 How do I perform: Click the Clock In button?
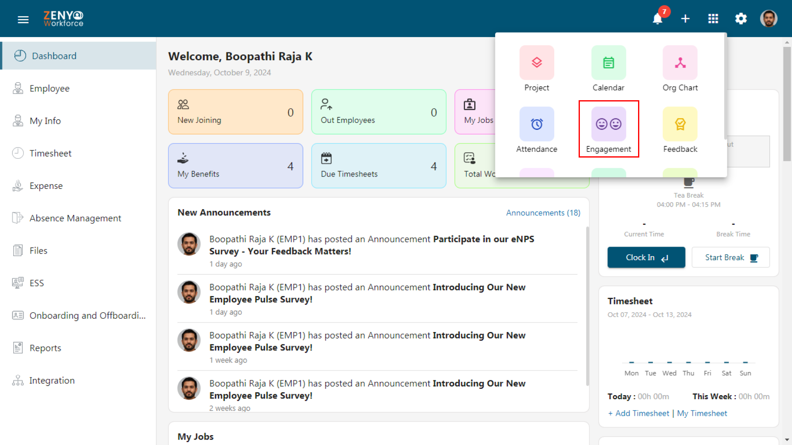(x=646, y=257)
